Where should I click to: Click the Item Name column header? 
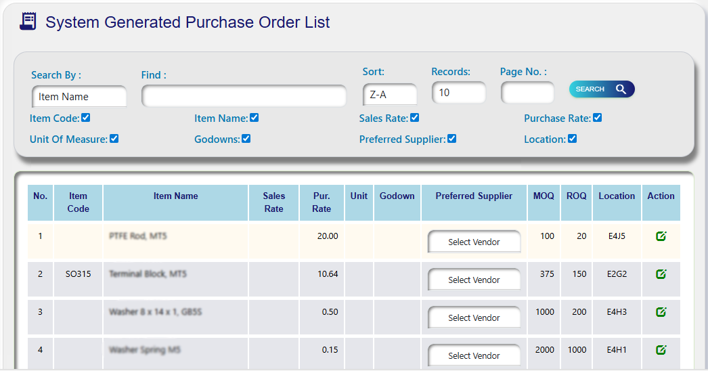coord(175,196)
